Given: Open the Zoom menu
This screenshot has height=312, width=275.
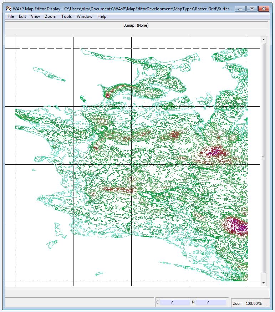Looking at the screenshot, I should (x=51, y=16).
